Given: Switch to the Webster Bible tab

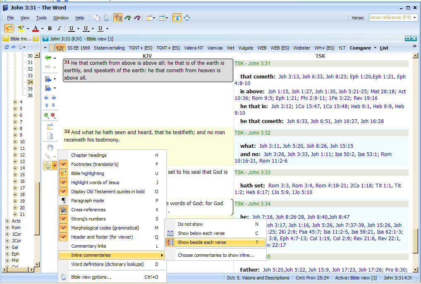Looking at the screenshot, I should click(x=301, y=48).
